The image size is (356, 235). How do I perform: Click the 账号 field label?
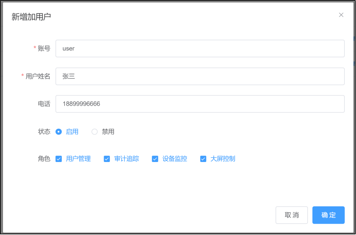[44, 48]
